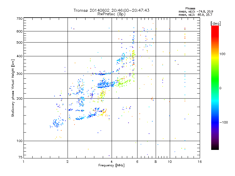Click the 'mean, sd,X: 85.9, 25.7' line

(x=195, y=15)
